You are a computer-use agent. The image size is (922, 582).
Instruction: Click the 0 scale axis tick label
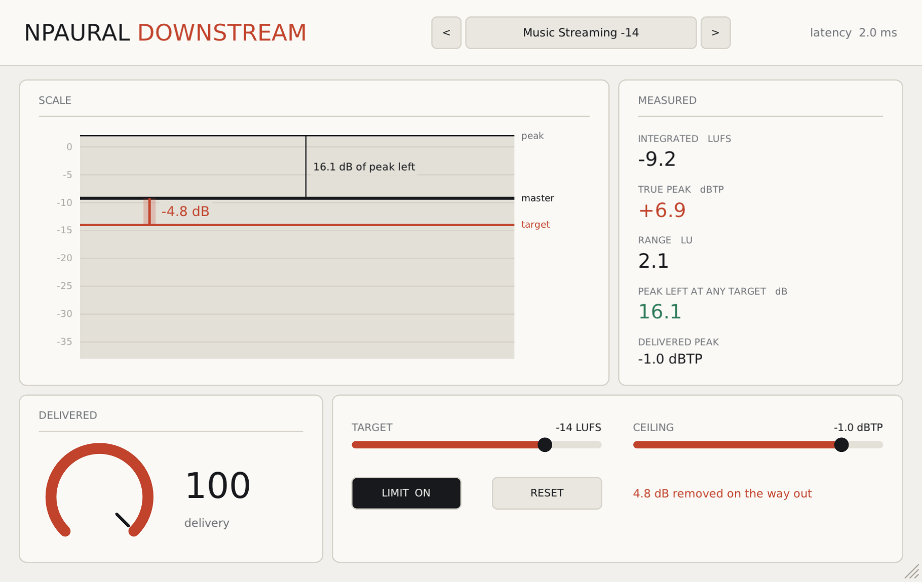[x=69, y=147]
